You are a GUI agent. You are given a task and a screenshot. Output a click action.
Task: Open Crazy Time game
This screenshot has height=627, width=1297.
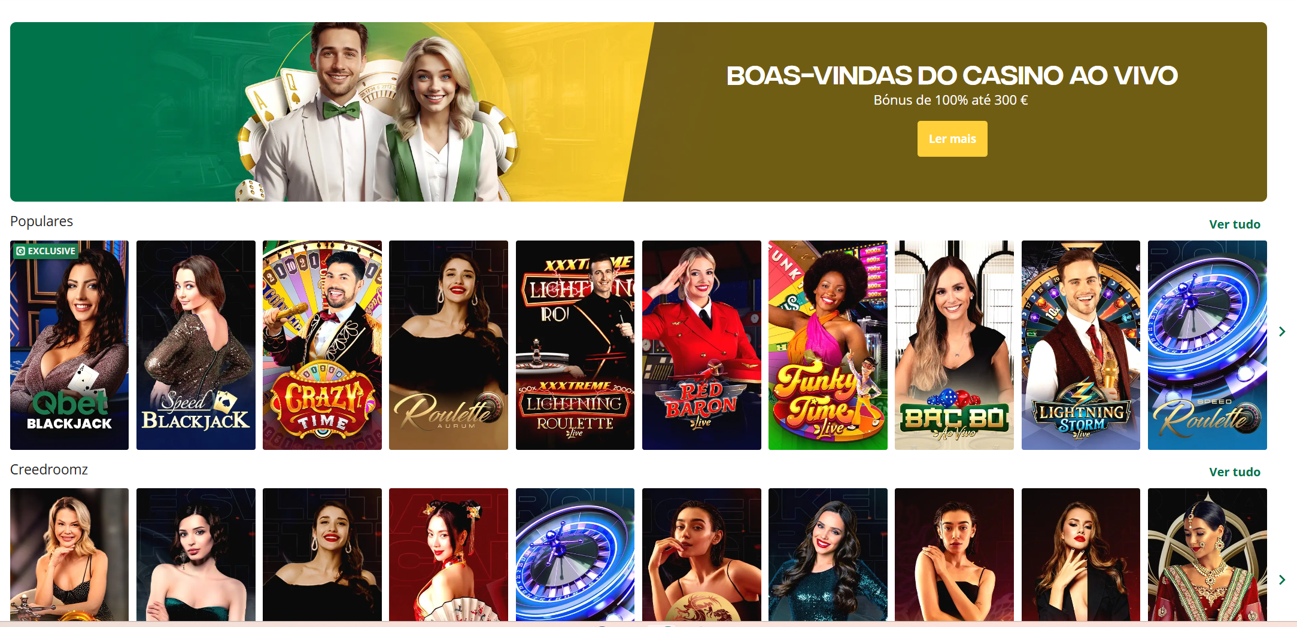point(322,345)
